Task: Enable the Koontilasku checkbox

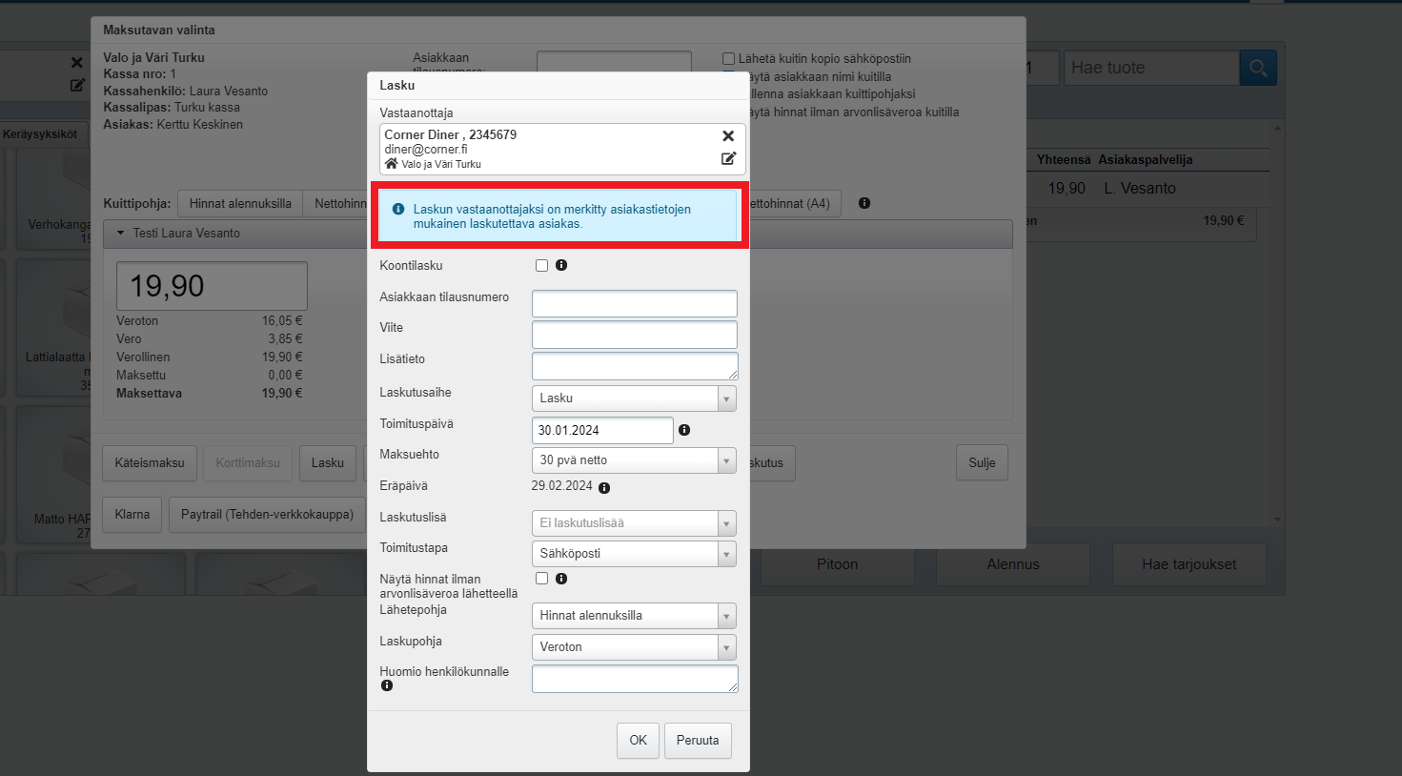Action: point(541,266)
